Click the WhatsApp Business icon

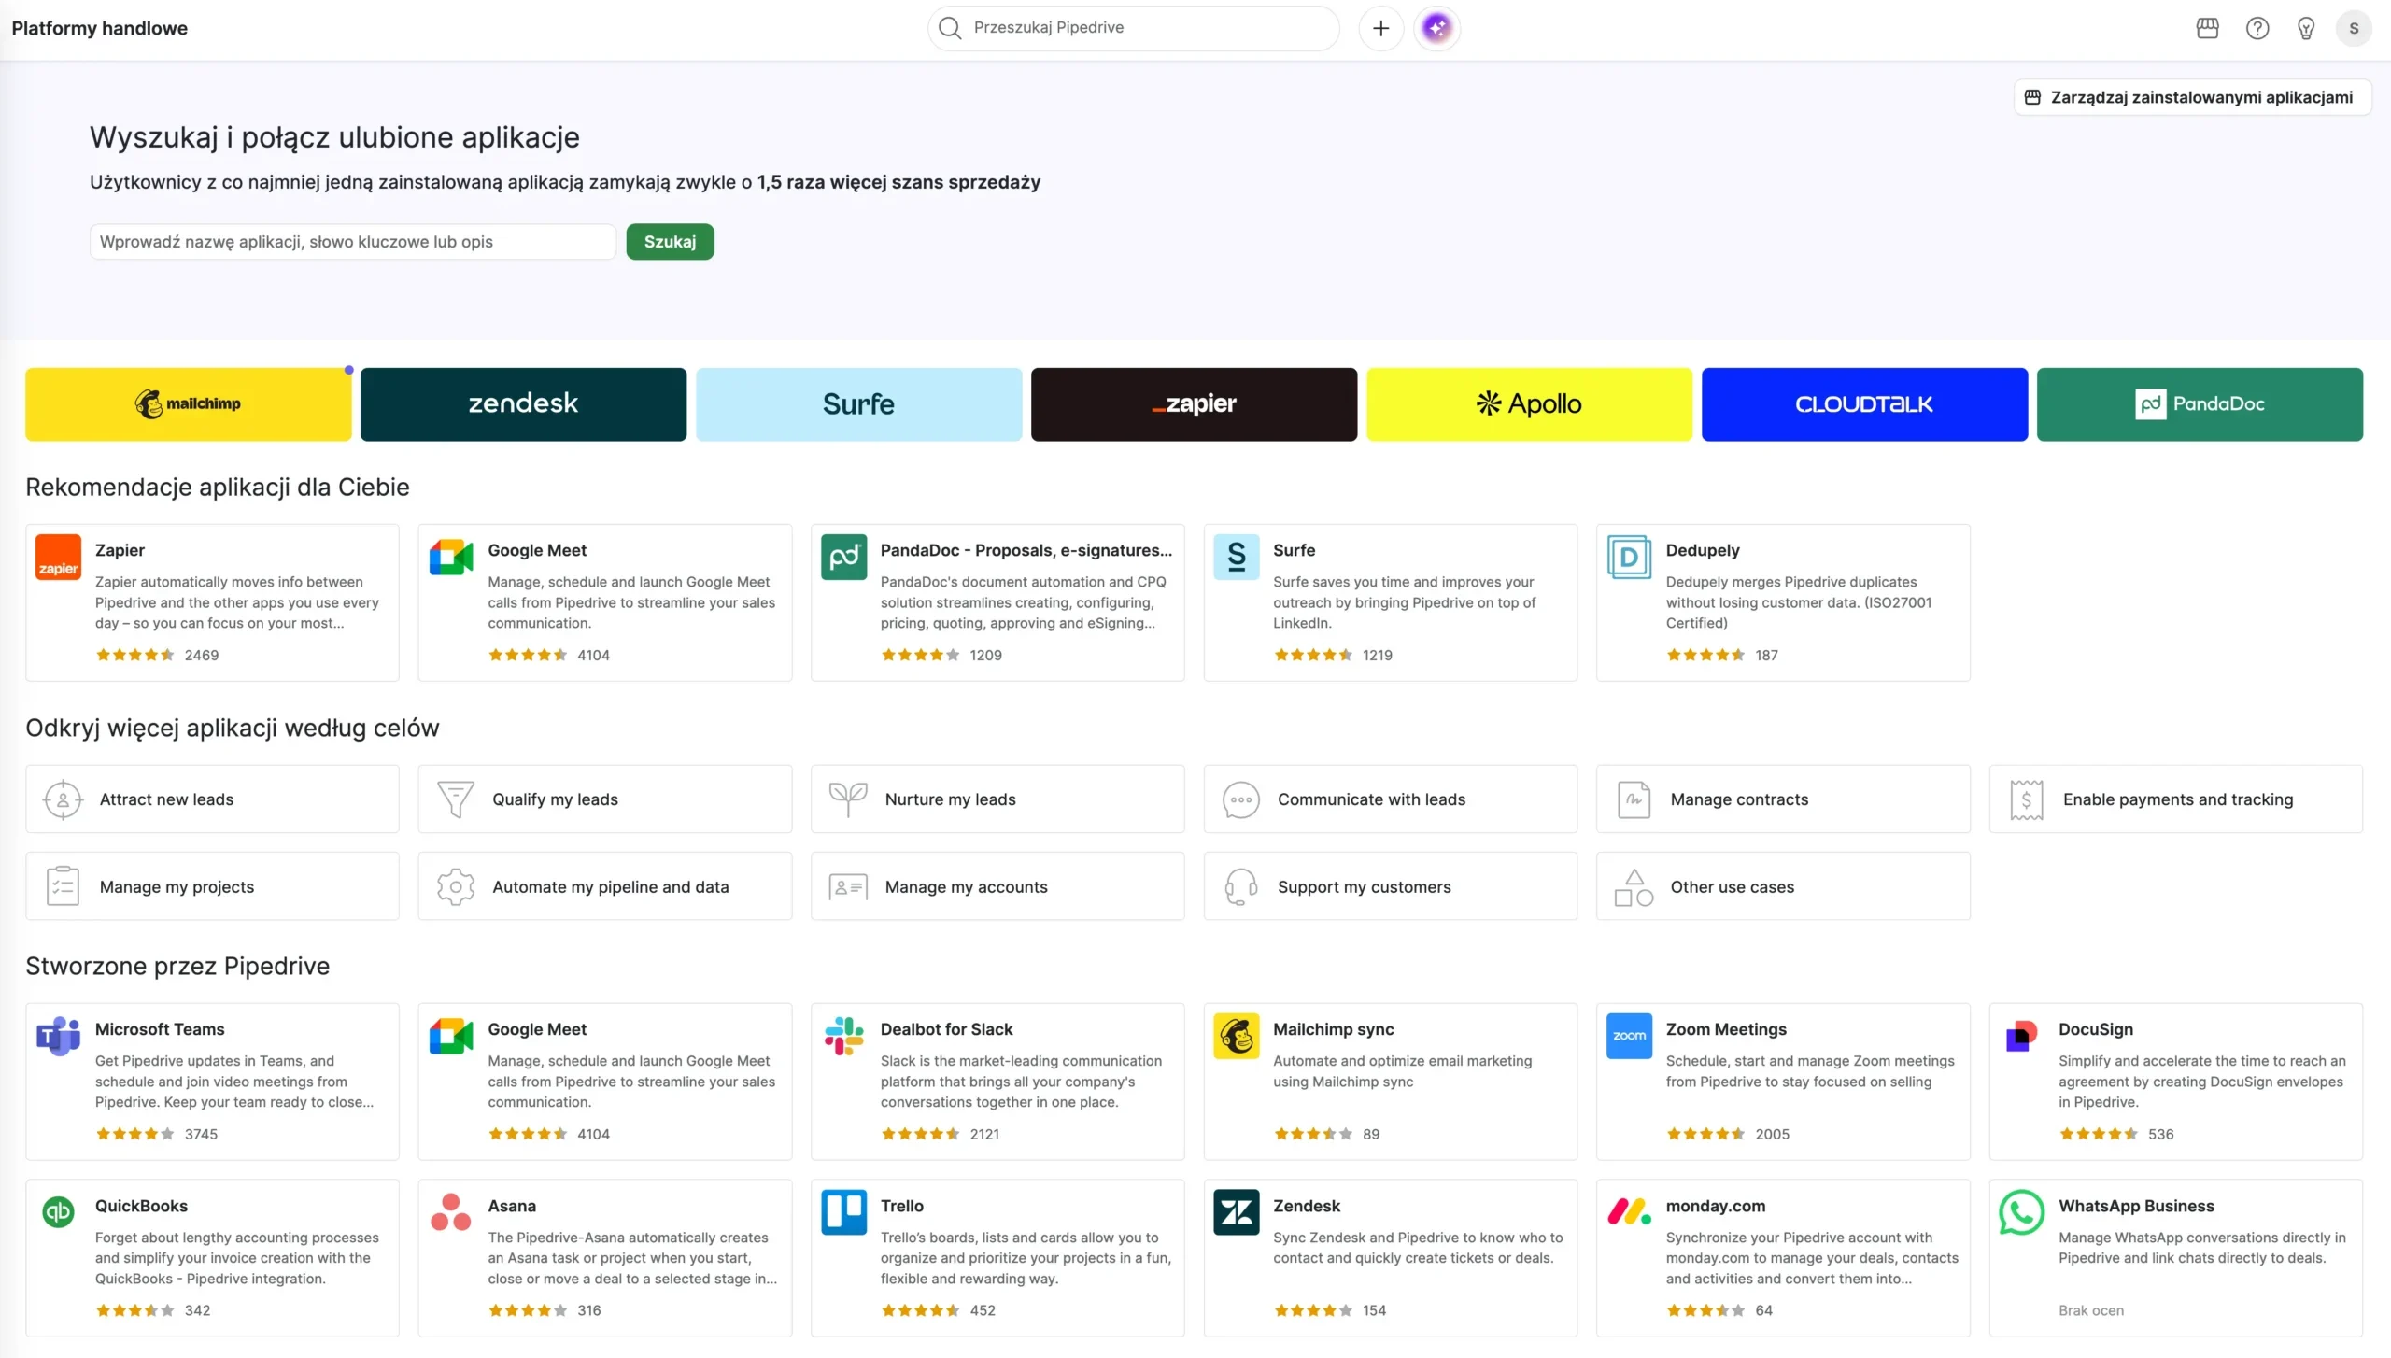click(x=2022, y=1213)
